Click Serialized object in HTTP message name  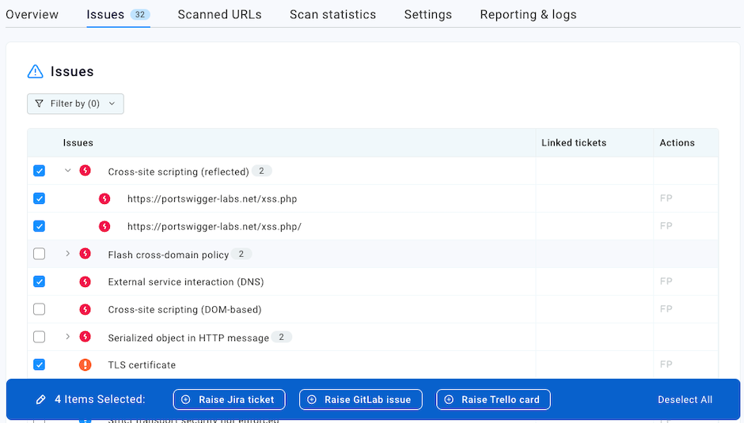pos(188,338)
